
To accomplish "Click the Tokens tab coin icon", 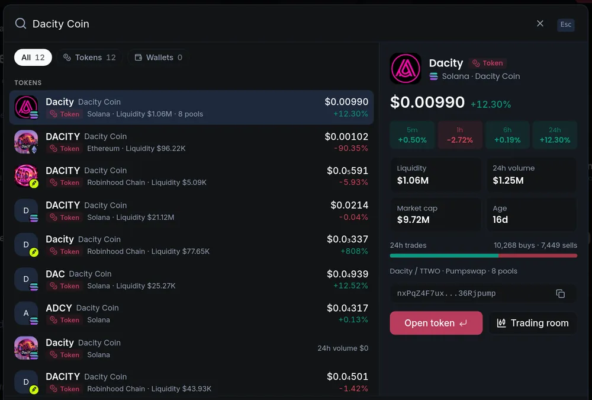I will pyautogui.click(x=67, y=57).
